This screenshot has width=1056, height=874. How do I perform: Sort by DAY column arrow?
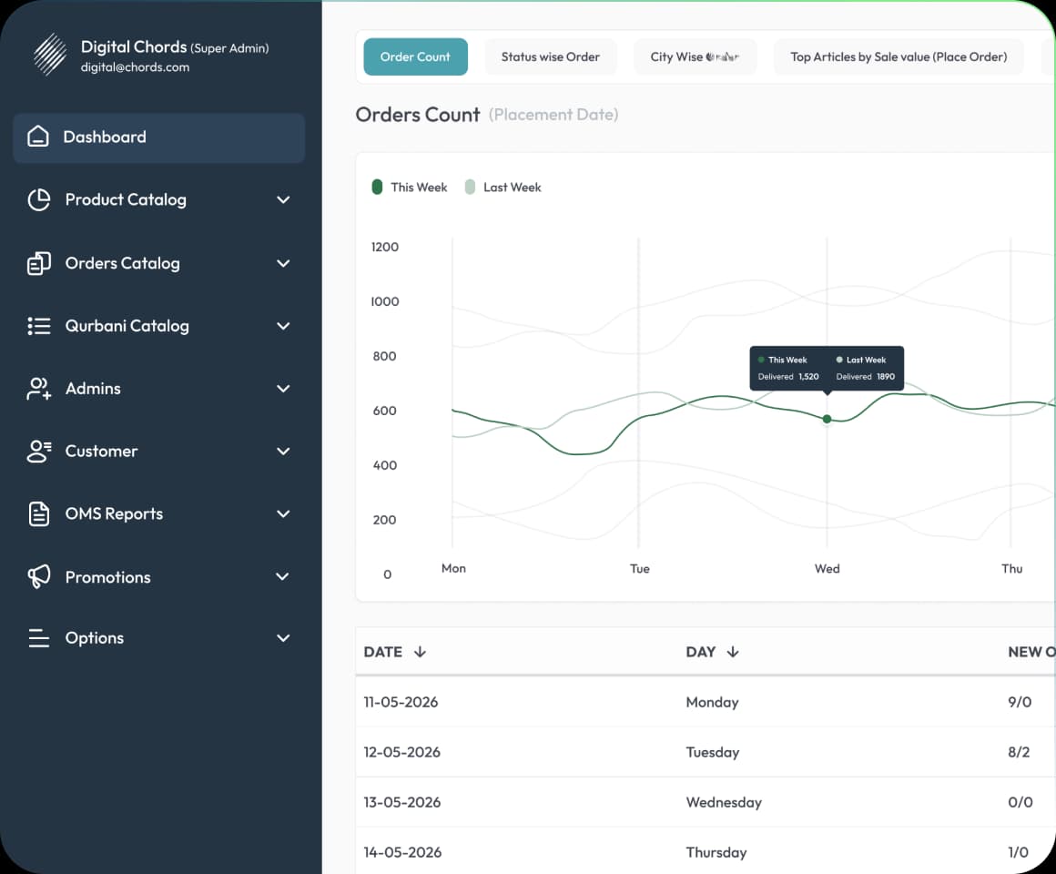[x=733, y=652]
